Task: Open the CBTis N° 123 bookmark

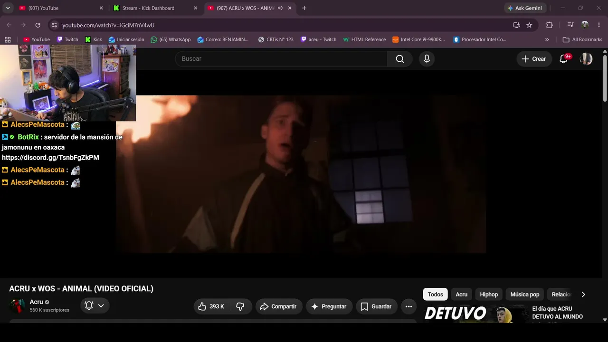Action: point(275,39)
